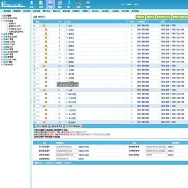Click the page icon in the ID 19 row
This screenshot has height=188, width=188.
pos(46,62)
